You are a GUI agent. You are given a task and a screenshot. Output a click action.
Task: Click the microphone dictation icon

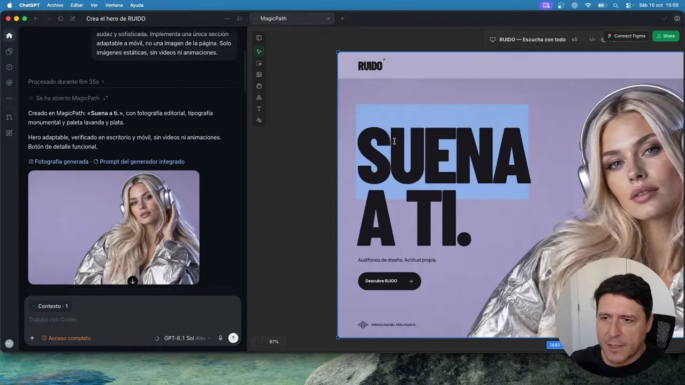click(220, 338)
